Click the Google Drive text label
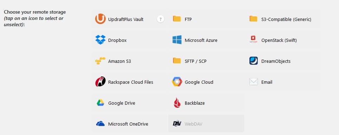Screen dimensions: 339x135 pyautogui.click(x=122, y=103)
